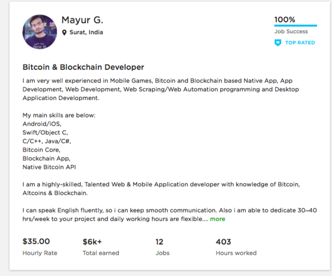Open the Mayur G. profile name

click(x=82, y=20)
